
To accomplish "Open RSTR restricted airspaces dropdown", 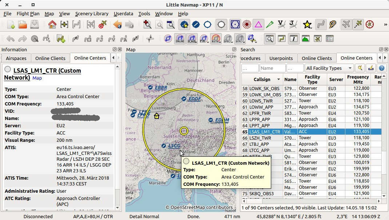I will [216, 39].
